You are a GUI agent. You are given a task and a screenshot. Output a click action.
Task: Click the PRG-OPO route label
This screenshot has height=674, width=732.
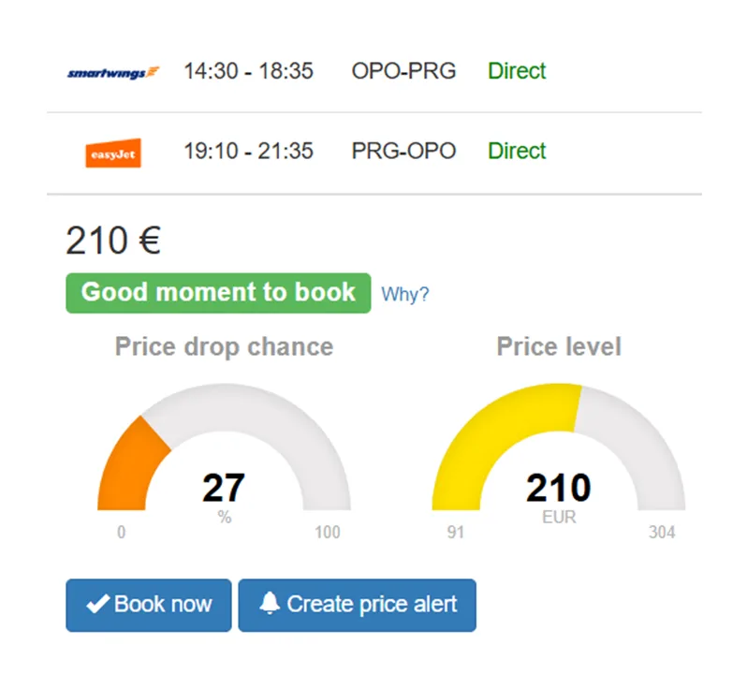click(x=403, y=151)
